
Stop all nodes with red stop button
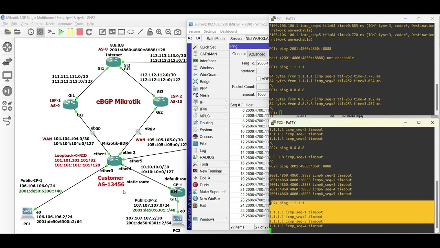click(x=79, y=32)
